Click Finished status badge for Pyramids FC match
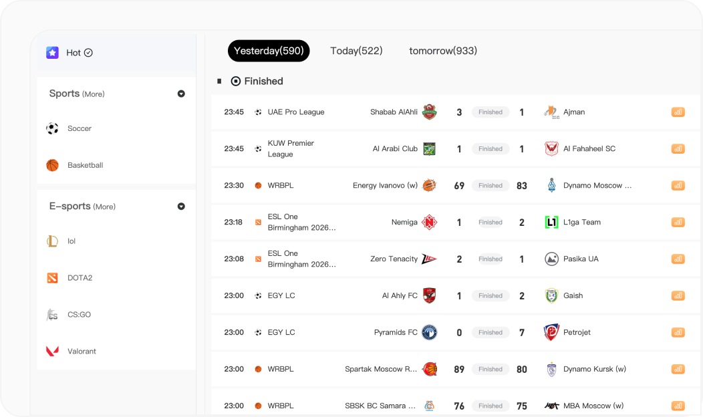 click(490, 332)
